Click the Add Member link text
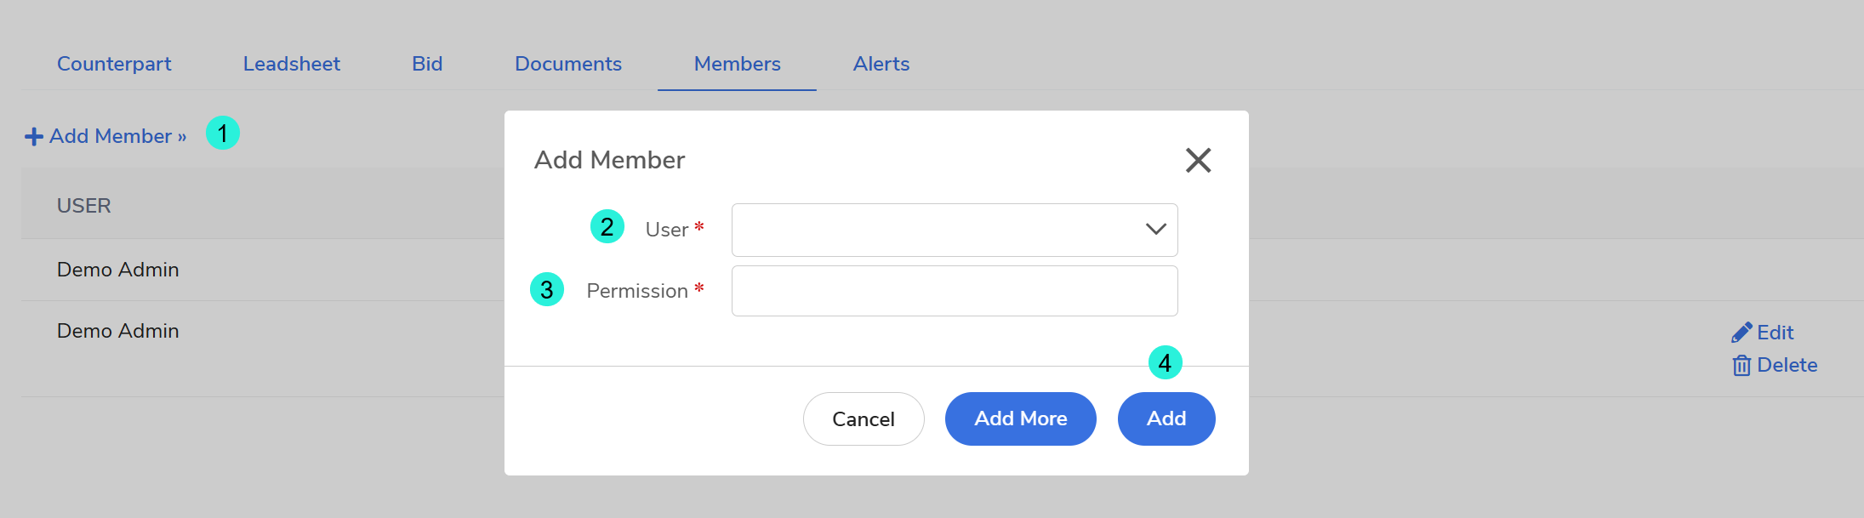Screen dimensions: 1864x518 (x=117, y=136)
